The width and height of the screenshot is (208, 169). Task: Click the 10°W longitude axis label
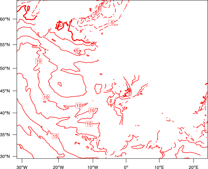point(93,167)
